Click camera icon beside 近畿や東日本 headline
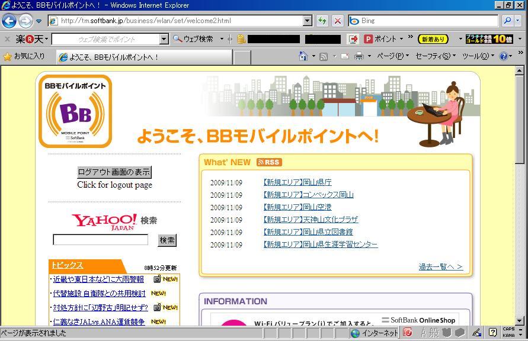Image resolution: width=528 pixels, height=341 pixels. tap(157, 279)
